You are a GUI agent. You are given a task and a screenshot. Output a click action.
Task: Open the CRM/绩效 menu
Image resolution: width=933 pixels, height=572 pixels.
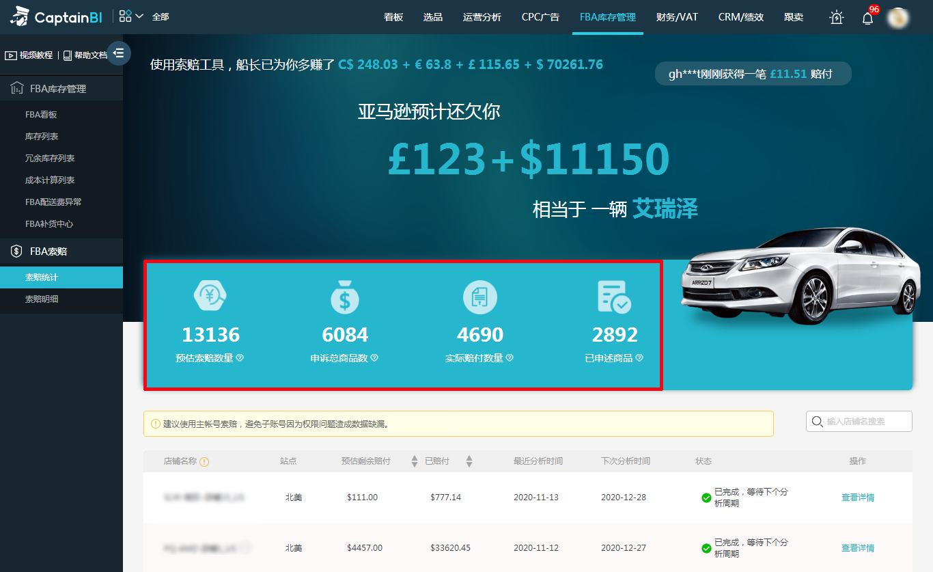pos(741,17)
